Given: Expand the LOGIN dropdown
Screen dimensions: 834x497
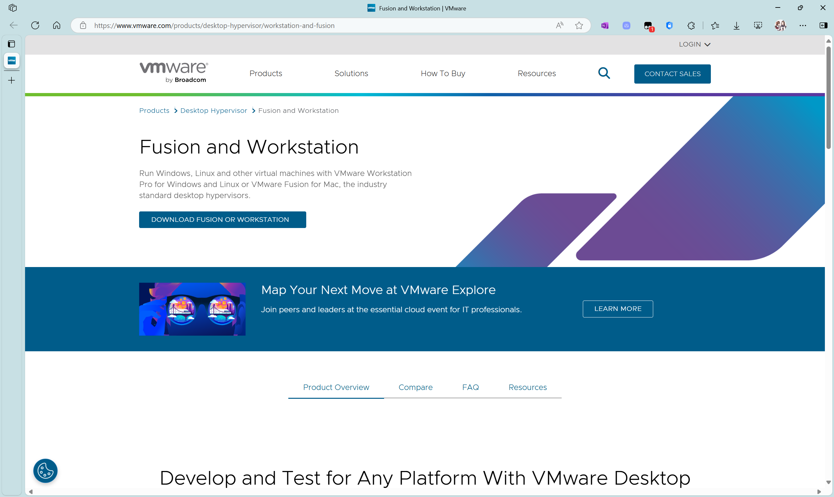Looking at the screenshot, I should (695, 44).
